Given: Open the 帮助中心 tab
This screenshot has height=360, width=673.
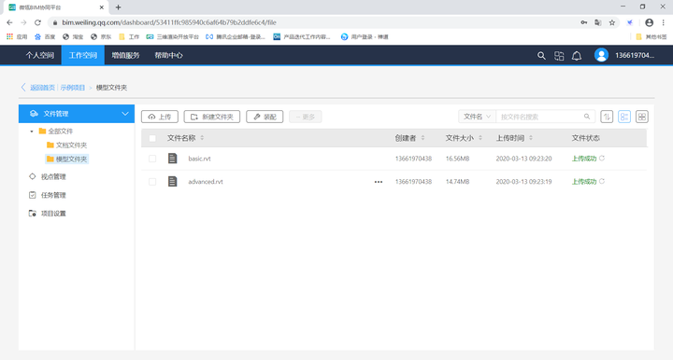Looking at the screenshot, I should [x=168, y=55].
